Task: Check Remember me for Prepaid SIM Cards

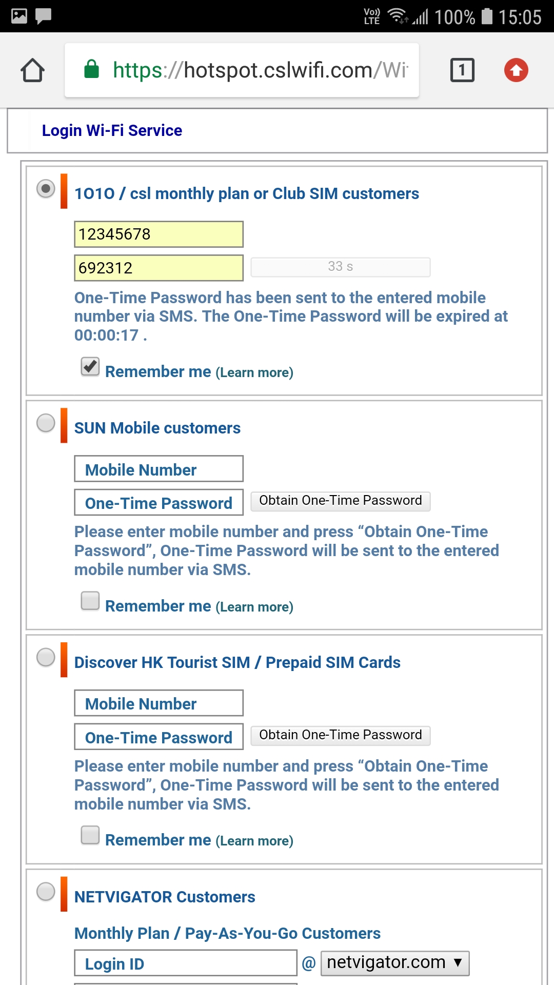Action: (90, 835)
